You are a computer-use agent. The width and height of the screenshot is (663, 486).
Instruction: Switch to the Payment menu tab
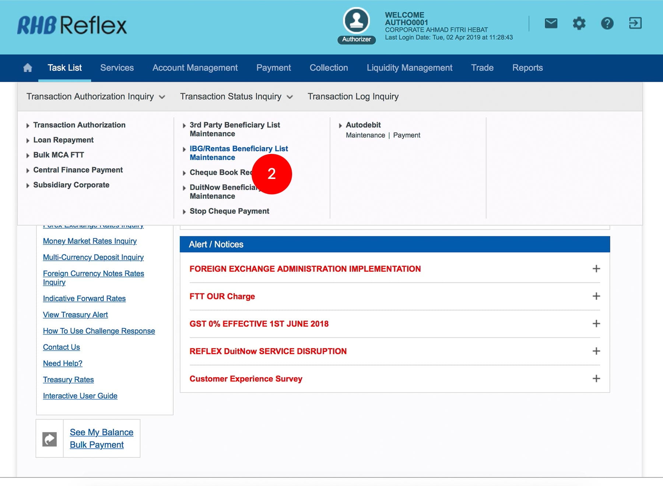click(x=273, y=68)
